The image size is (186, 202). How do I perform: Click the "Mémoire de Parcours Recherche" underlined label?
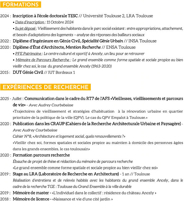(42, 60)
